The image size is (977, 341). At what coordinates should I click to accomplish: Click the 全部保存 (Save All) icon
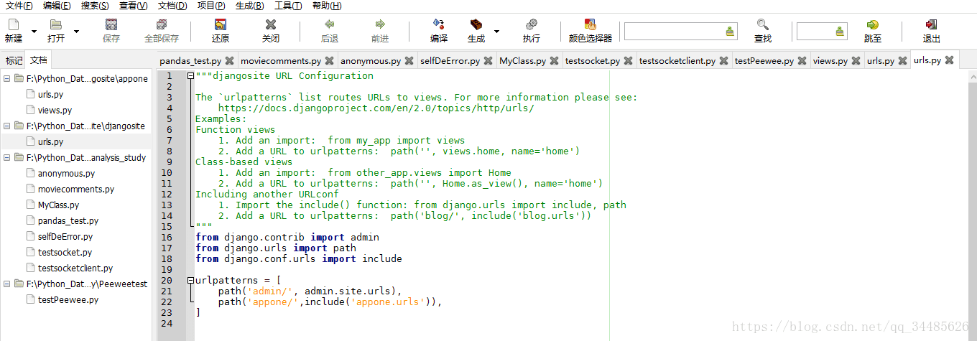click(x=162, y=25)
